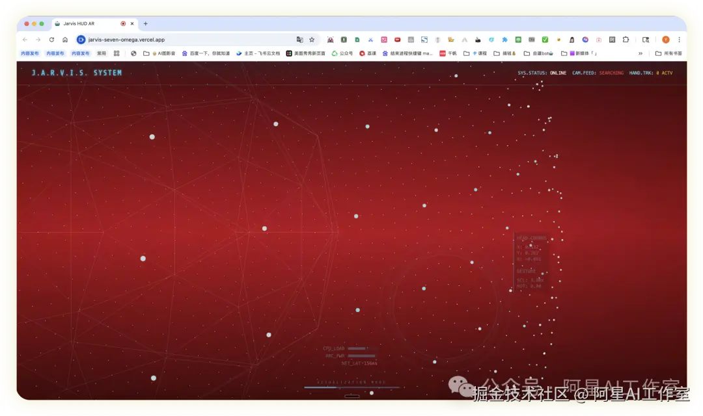
Task: Click the blue shield extension icon
Action: coord(491,40)
